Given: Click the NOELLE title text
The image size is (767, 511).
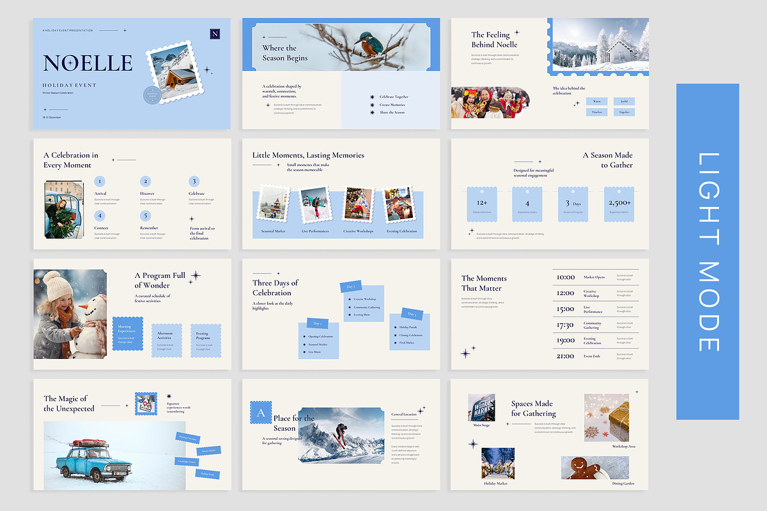Looking at the screenshot, I should tap(88, 63).
